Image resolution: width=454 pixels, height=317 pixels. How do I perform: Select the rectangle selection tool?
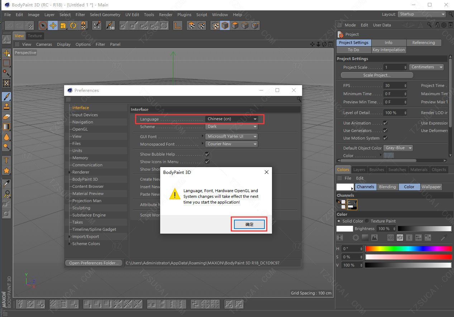point(6,63)
